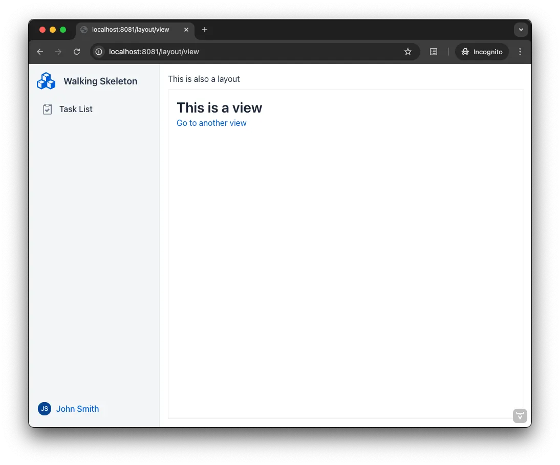Click the browser back arrow
Viewport: 560px width, 465px height.
point(40,52)
